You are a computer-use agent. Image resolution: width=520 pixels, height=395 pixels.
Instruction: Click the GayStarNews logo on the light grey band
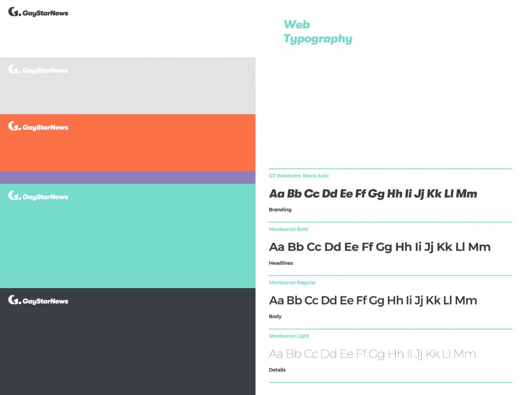tap(38, 70)
